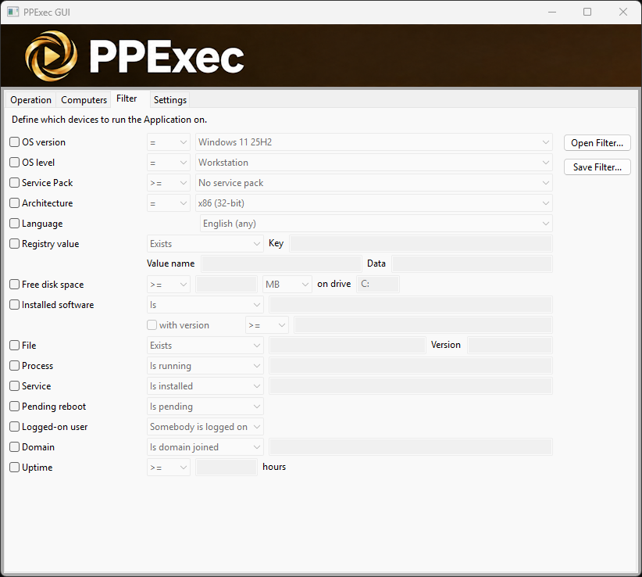Tick the Installed software checkbox
642x577 pixels.
[x=14, y=304]
